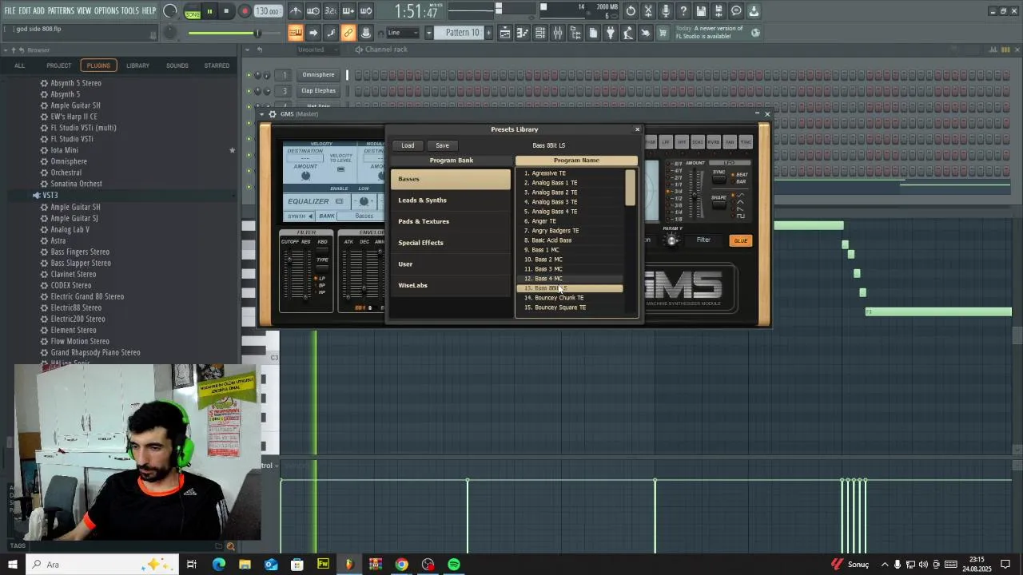Switch to the SOUNDS browser tab
Screen dimensions: 1023x575
click(x=177, y=65)
